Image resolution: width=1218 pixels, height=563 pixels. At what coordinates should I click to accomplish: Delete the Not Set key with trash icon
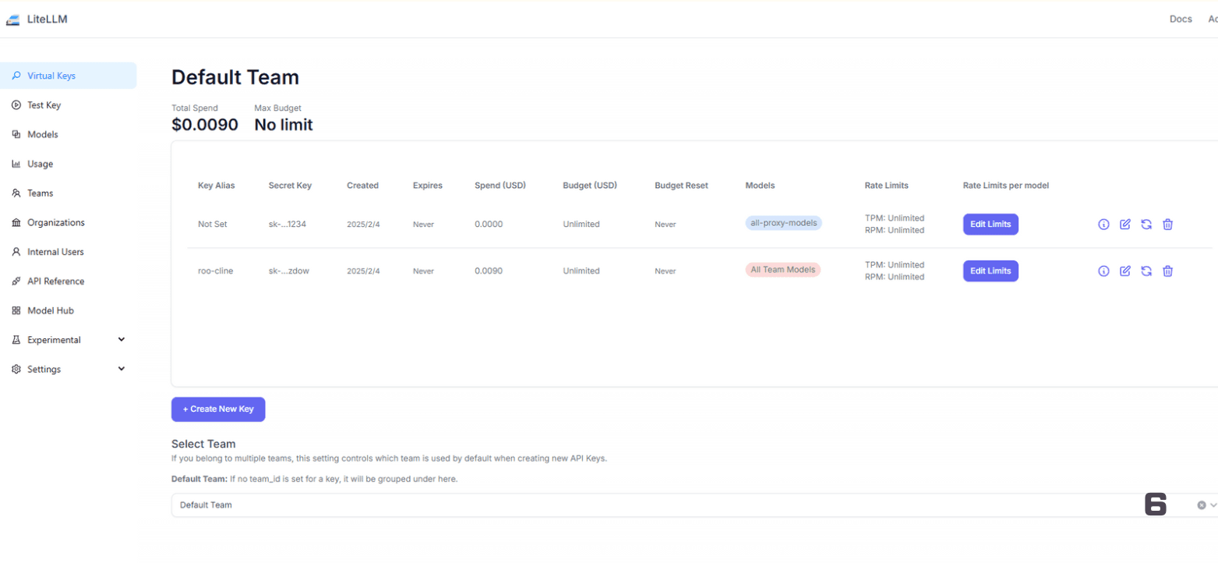coord(1167,225)
